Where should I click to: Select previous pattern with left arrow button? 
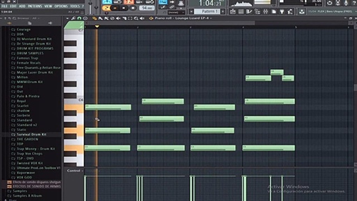(x=191, y=11)
